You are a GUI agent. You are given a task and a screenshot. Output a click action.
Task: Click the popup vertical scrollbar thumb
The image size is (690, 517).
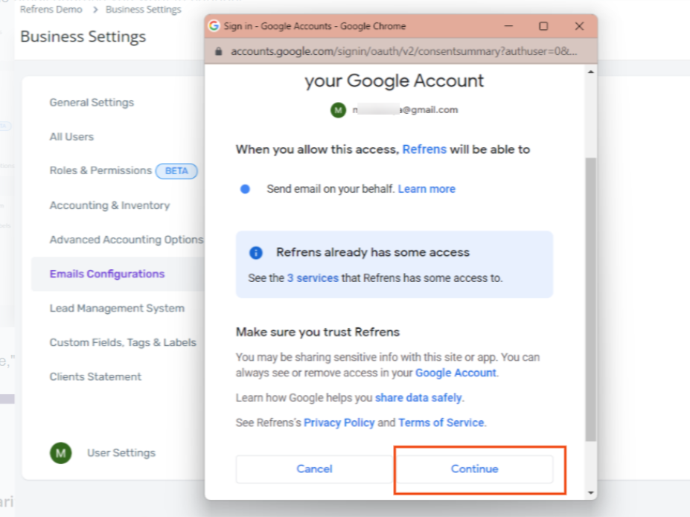click(x=591, y=299)
